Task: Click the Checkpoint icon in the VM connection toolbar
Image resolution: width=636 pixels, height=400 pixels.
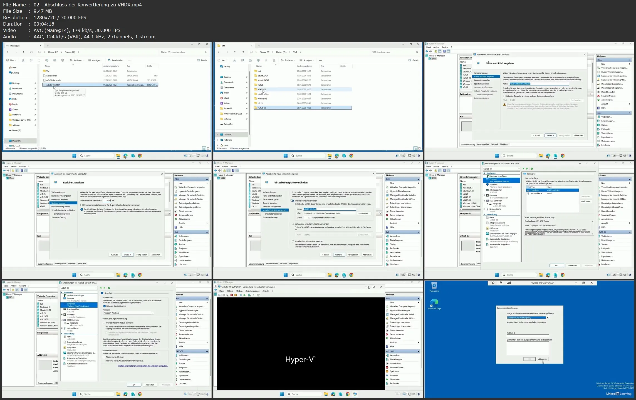Action: click(249, 295)
